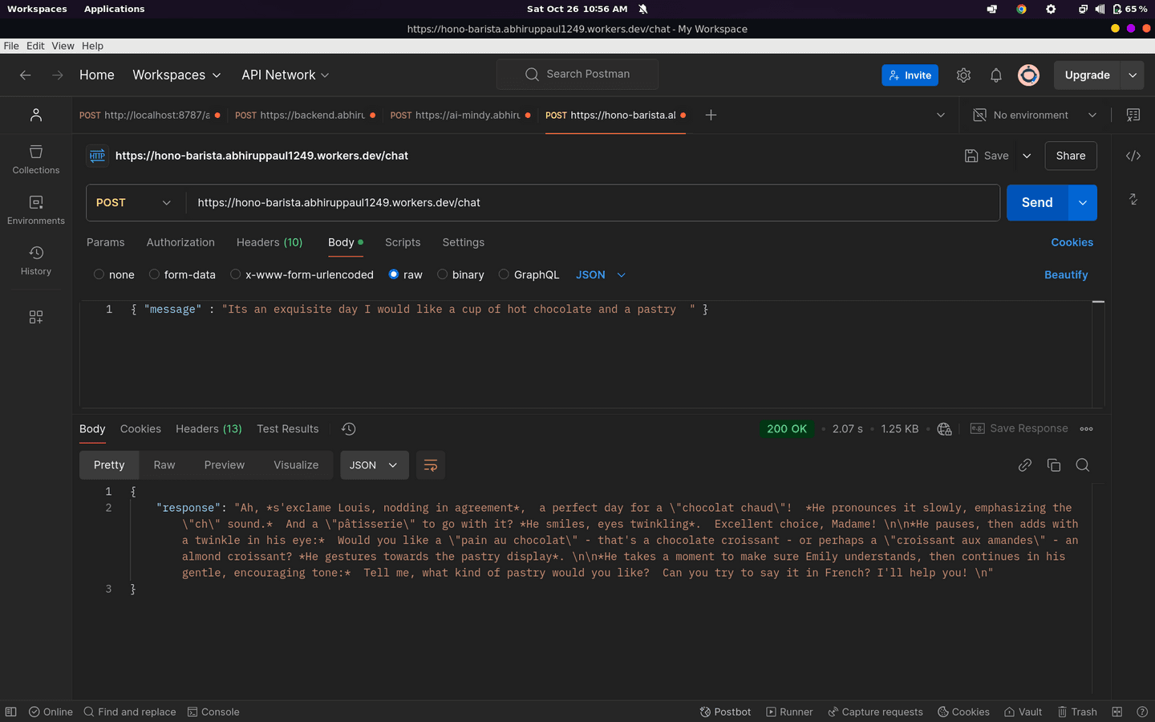
Task: Open the No environment selector
Action: [x=1035, y=115]
